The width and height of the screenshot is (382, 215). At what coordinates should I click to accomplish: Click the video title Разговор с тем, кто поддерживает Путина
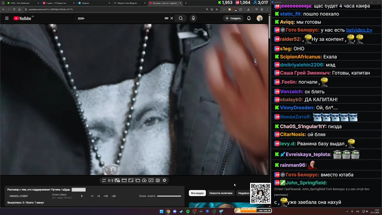point(39,190)
